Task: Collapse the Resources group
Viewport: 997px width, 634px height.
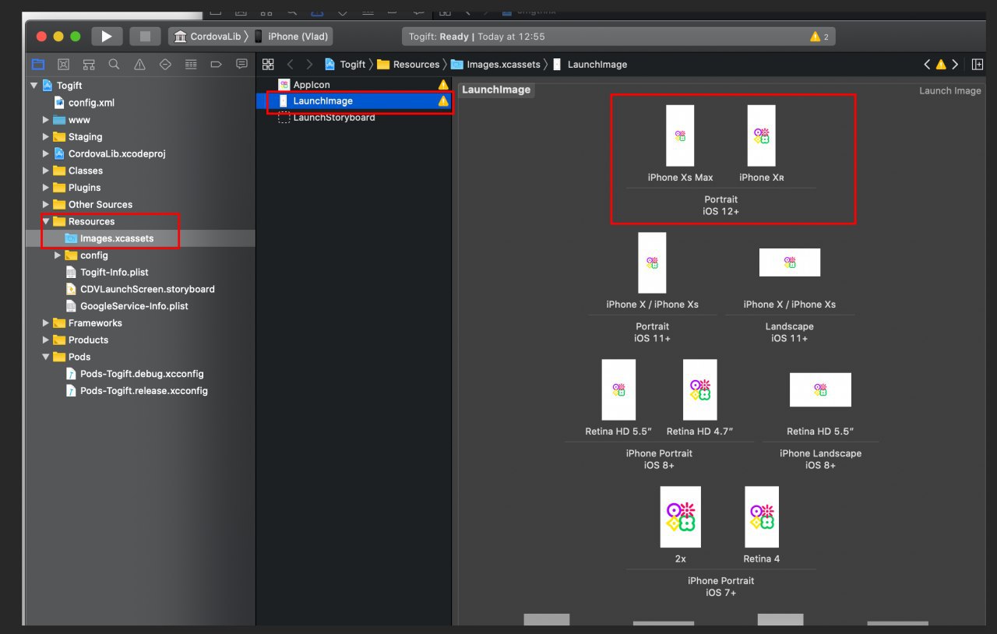Action: 46,221
